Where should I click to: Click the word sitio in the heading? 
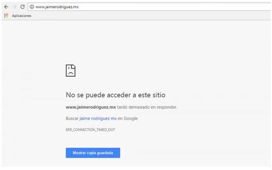159,95
